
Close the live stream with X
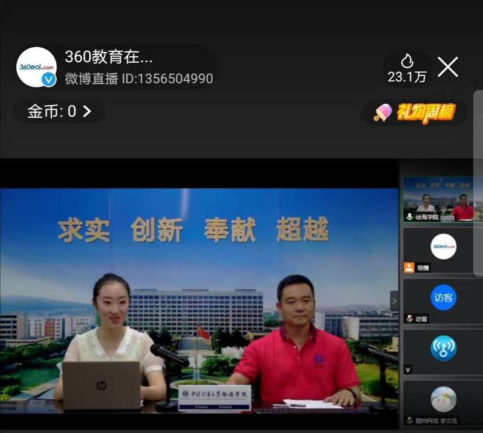click(447, 67)
